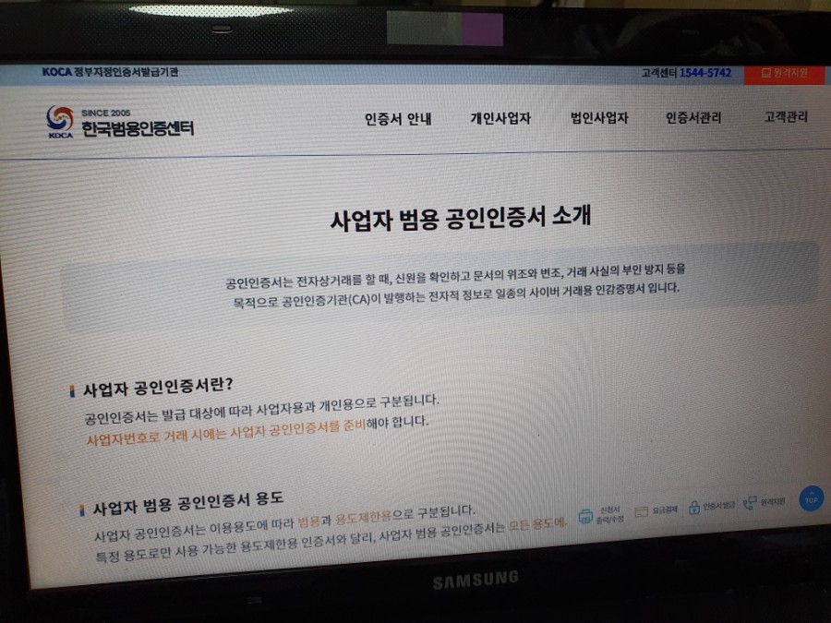Click the card icon for 요금결제
Screen dimensions: 831x623
[x=642, y=511]
